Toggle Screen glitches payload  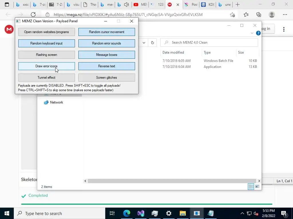tap(106, 78)
